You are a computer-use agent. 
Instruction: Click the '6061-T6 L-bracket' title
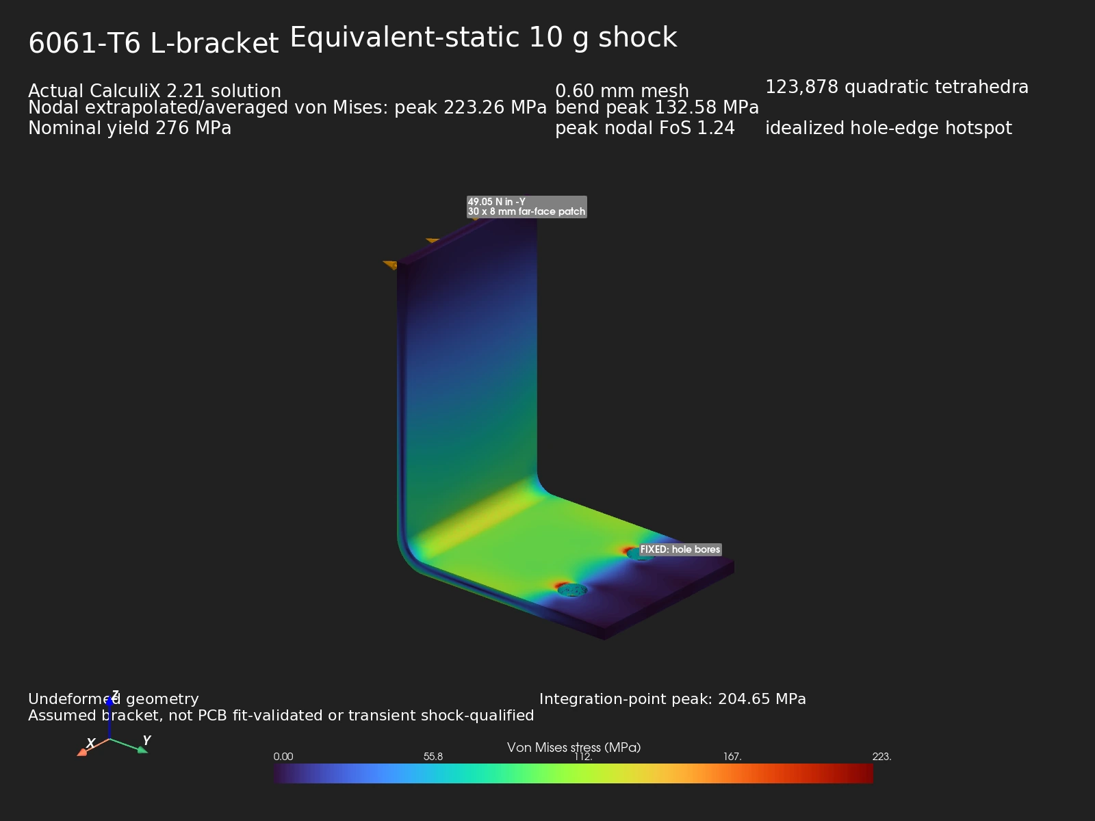[x=153, y=43]
